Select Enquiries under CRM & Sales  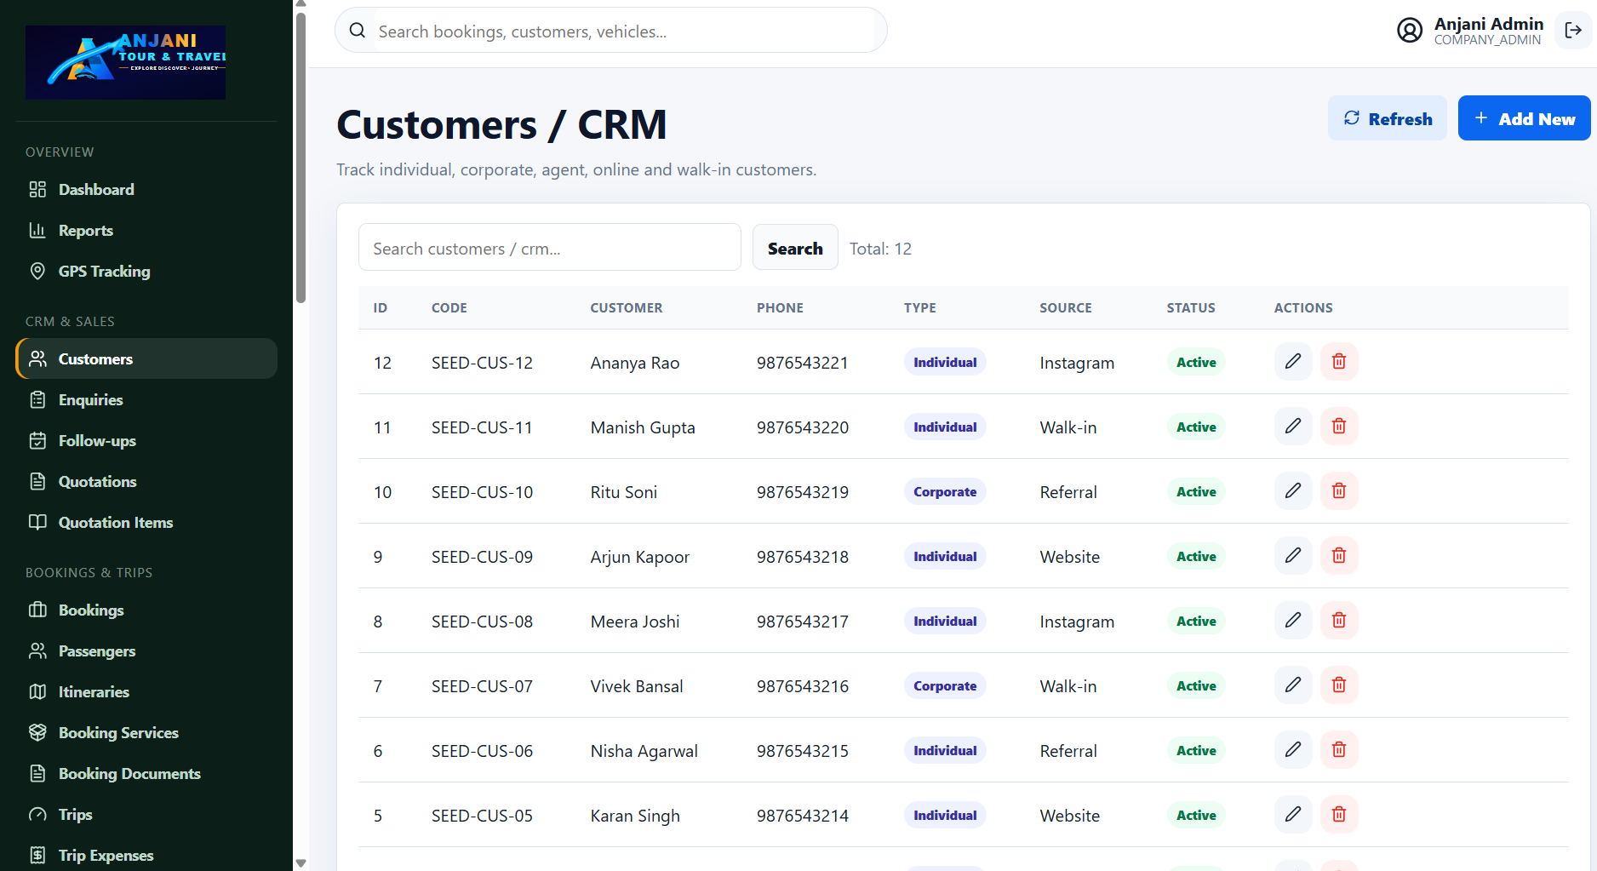(x=146, y=399)
